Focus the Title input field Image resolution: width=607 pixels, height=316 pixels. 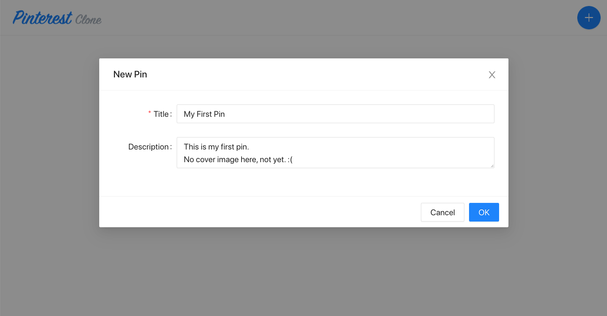tap(335, 114)
